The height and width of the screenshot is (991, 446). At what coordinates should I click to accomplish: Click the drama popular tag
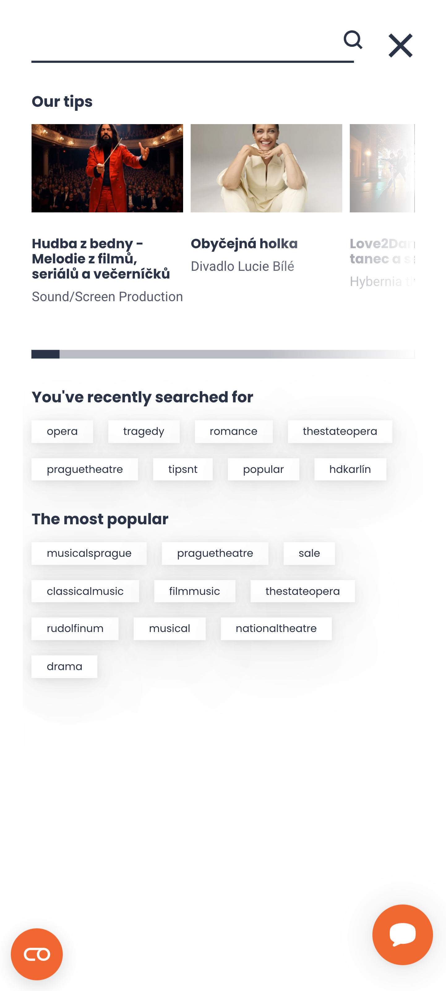pos(64,666)
